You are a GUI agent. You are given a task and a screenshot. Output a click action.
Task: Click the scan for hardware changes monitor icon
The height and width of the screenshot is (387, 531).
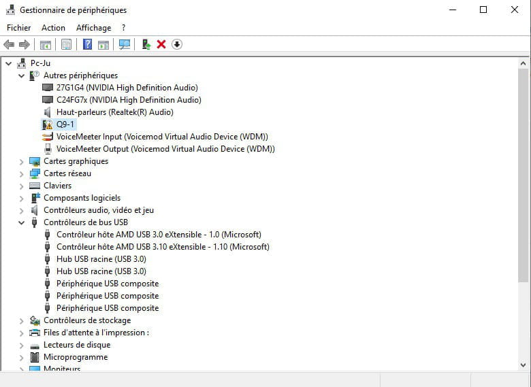[124, 44]
